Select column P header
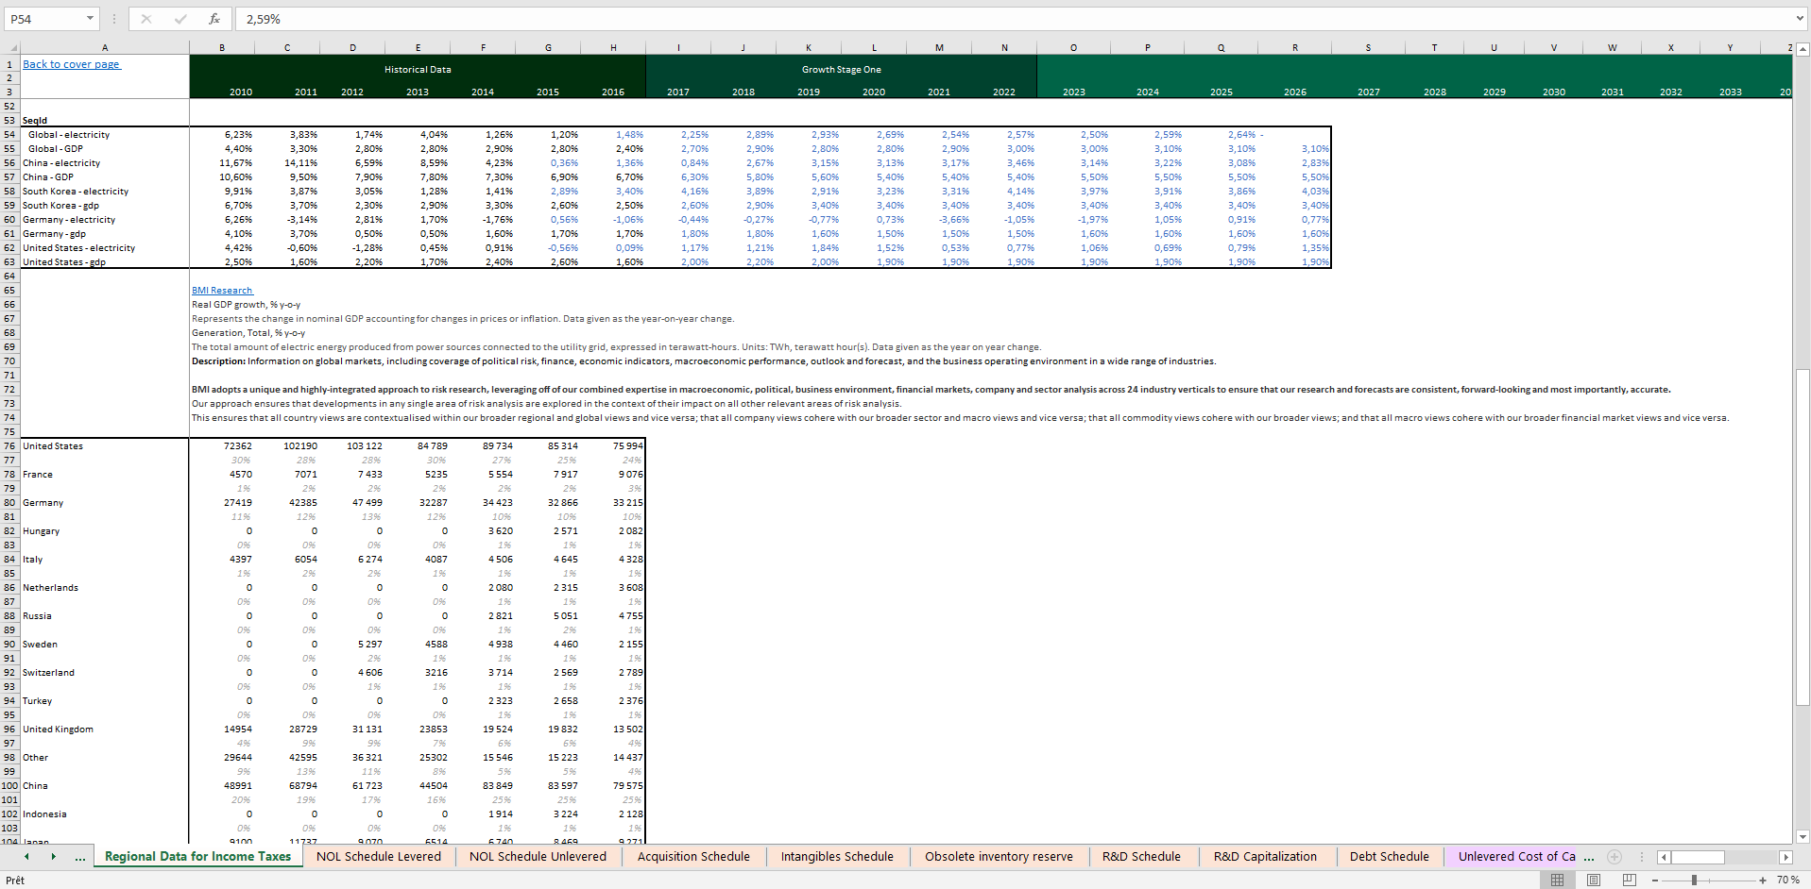This screenshot has height=889, width=1811. click(1147, 47)
